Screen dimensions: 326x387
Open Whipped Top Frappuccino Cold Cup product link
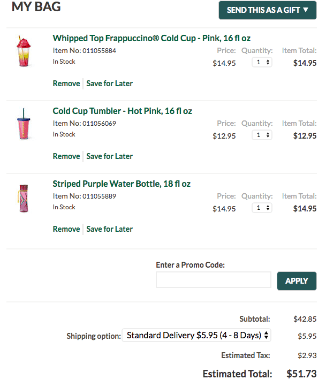[151, 38]
